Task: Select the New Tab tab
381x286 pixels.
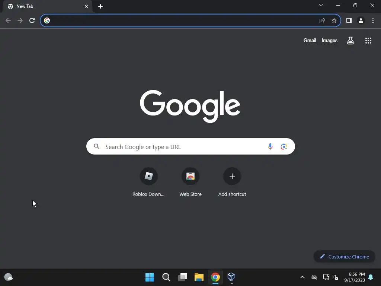Action: [x=47, y=6]
